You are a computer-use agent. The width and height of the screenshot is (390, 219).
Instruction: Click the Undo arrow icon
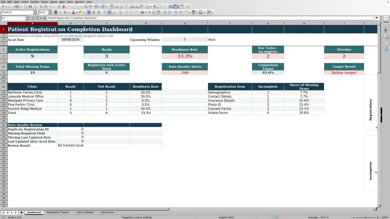[70, 6]
